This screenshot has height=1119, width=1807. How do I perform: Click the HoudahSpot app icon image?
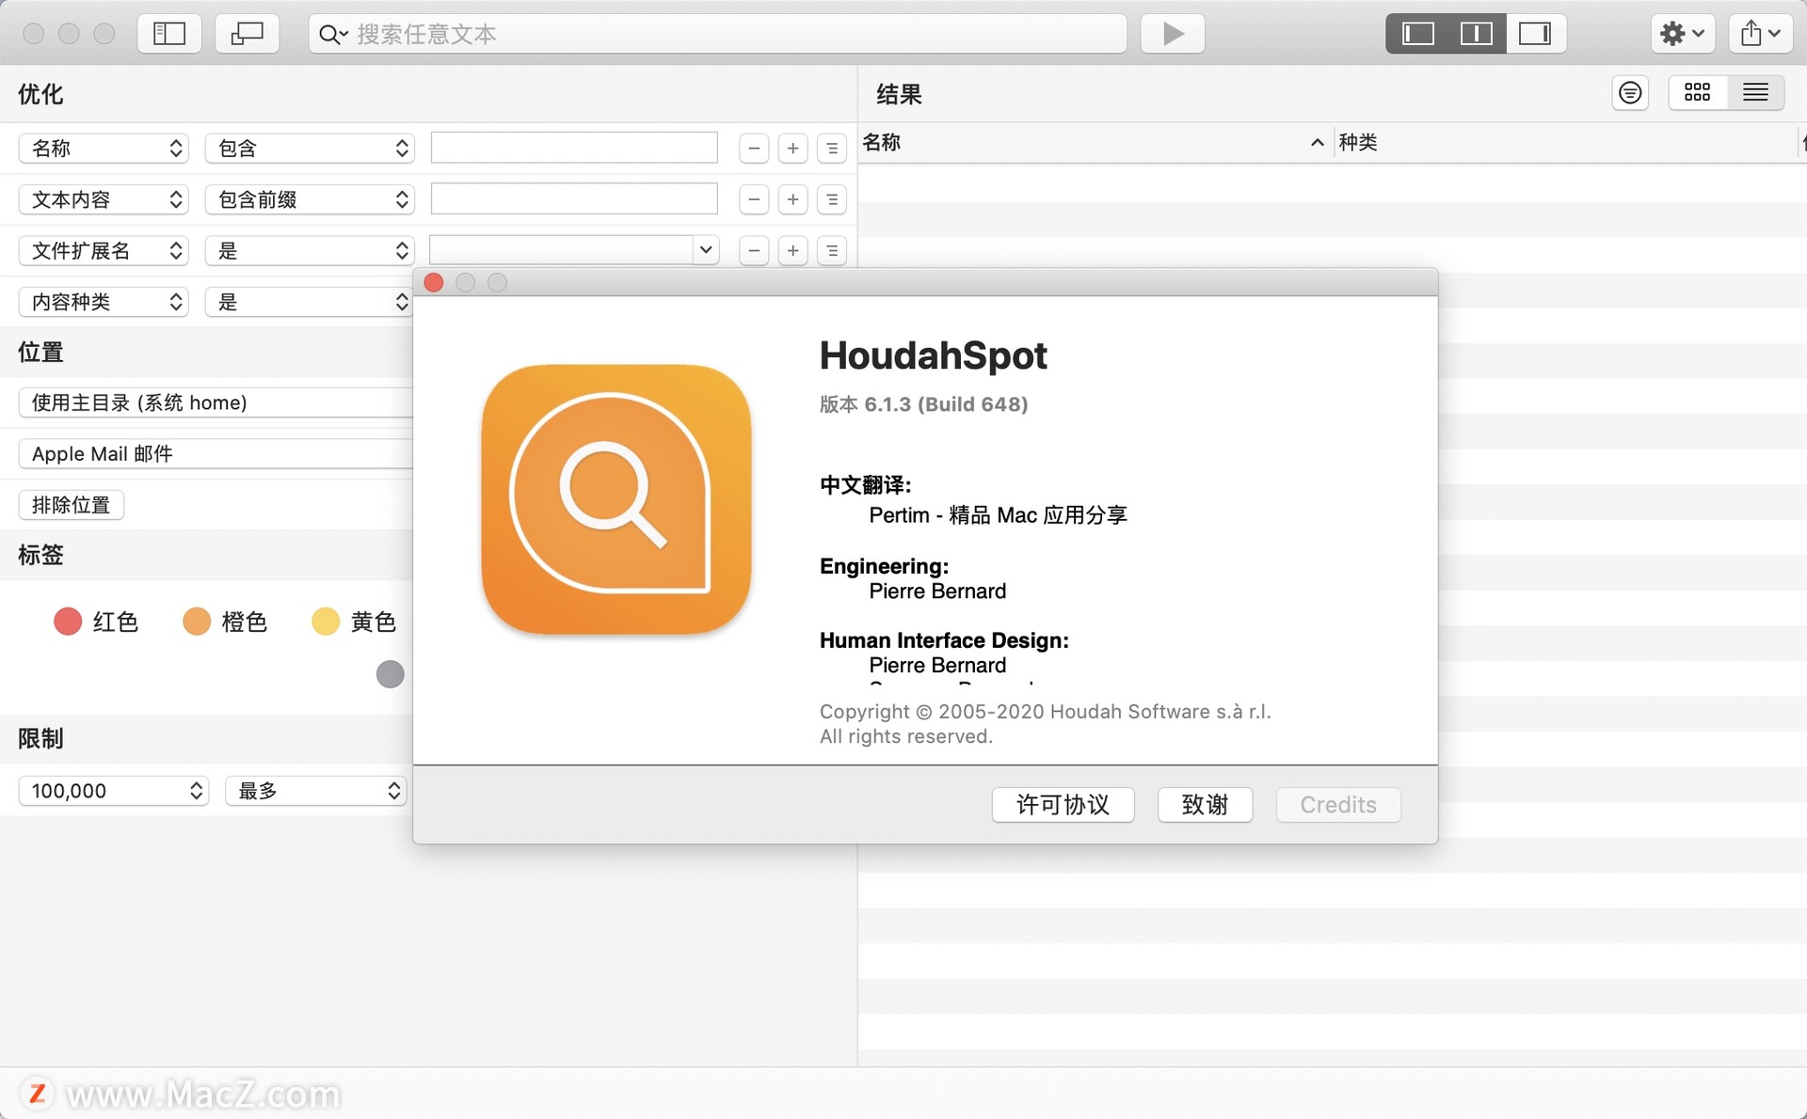(616, 499)
